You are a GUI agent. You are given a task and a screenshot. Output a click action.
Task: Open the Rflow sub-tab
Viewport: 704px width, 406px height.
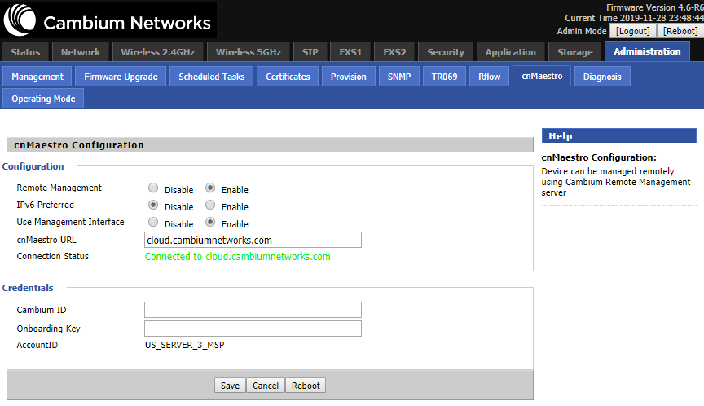click(x=490, y=77)
